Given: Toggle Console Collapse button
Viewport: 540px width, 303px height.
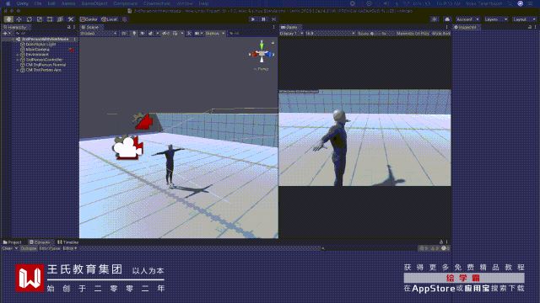Looking at the screenshot, I should (x=28, y=248).
